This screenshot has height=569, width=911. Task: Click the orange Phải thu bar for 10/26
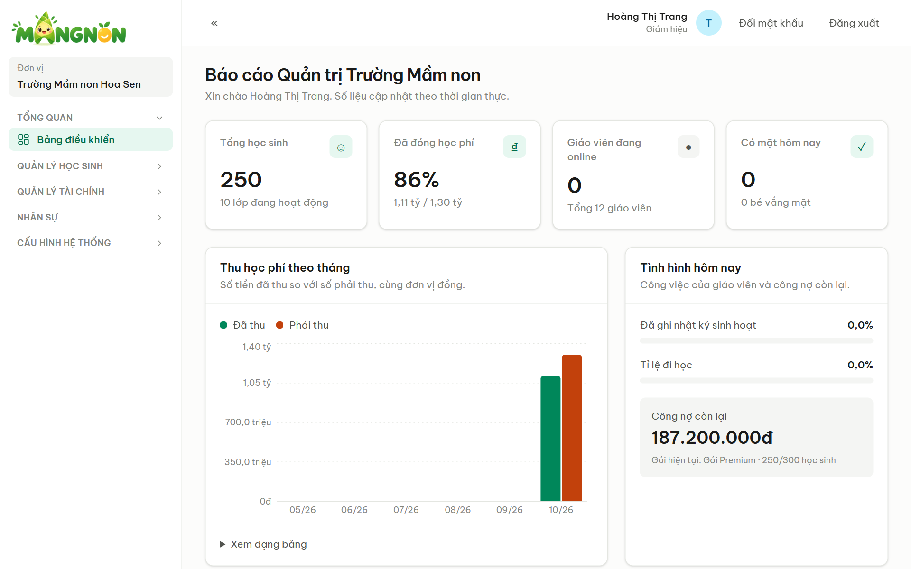click(572, 428)
